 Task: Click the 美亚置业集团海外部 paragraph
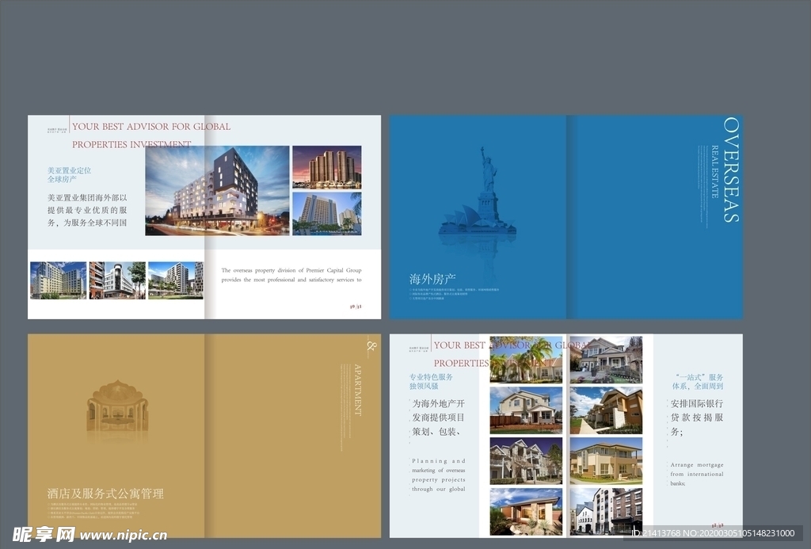coord(87,210)
